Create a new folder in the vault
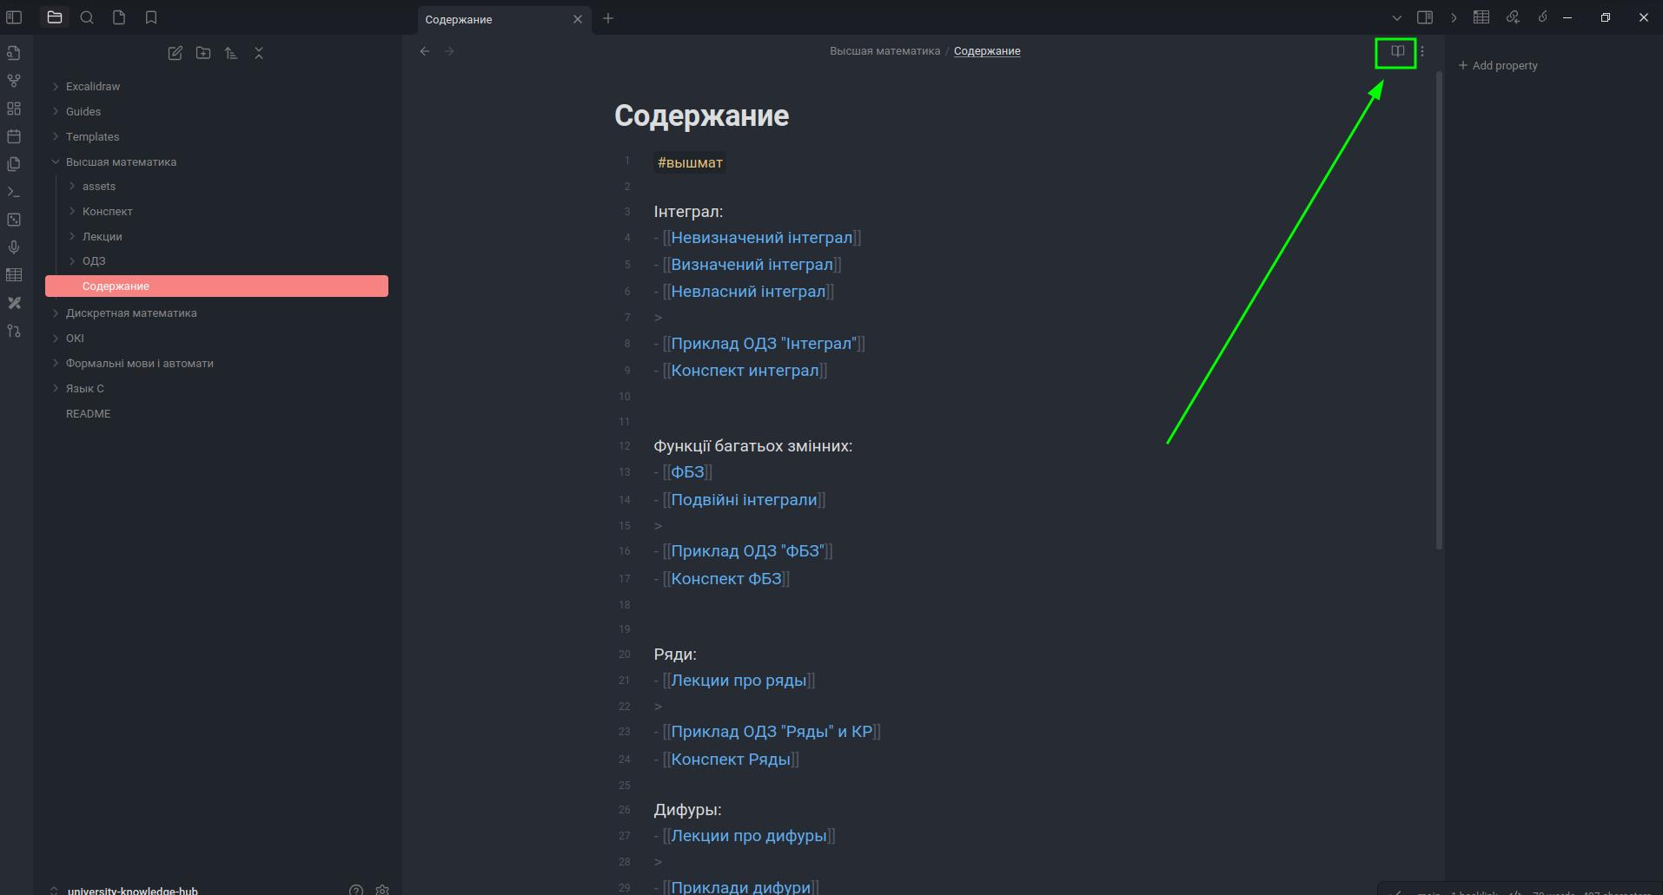This screenshot has height=895, width=1663. point(203,53)
